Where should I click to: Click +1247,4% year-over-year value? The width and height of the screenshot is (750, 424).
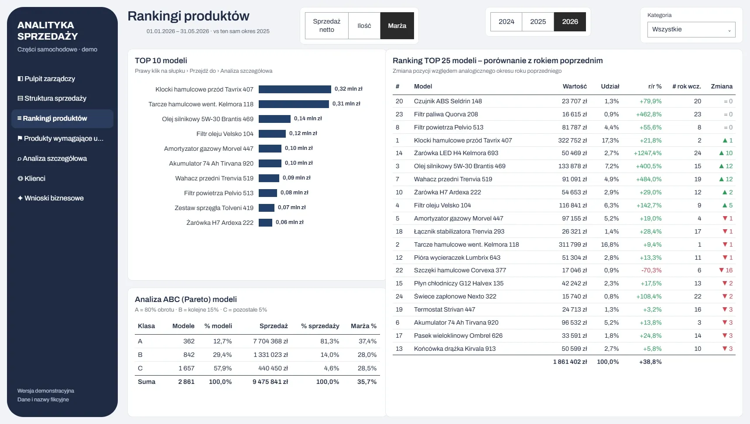click(647, 153)
